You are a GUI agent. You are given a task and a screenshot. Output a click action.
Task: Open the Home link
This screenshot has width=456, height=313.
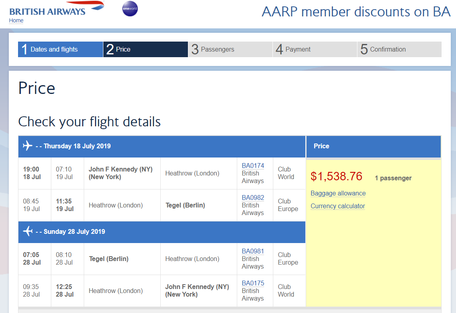[x=16, y=21]
